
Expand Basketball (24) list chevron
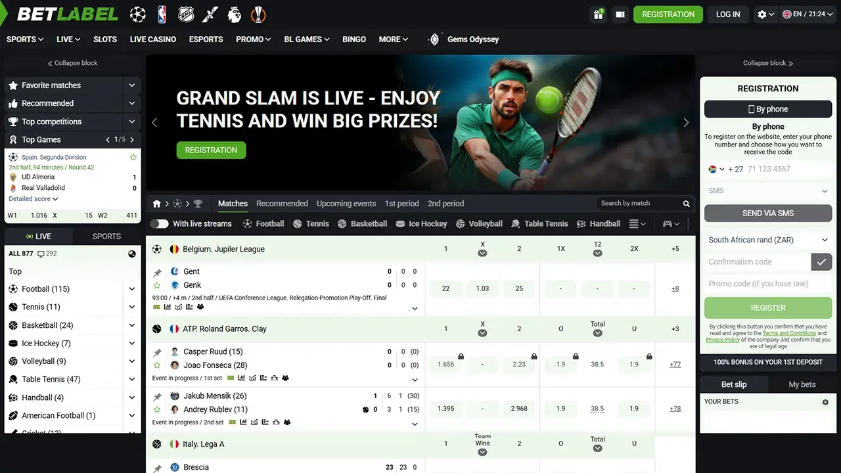click(132, 325)
